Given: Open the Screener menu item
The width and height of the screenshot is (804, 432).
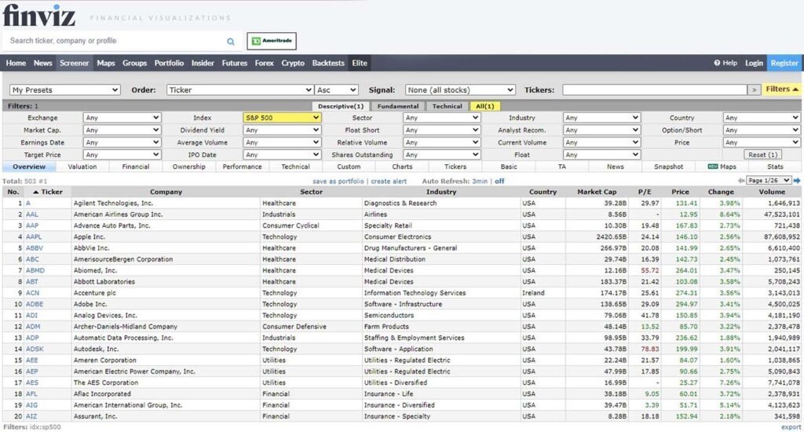Looking at the screenshot, I should tap(75, 63).
